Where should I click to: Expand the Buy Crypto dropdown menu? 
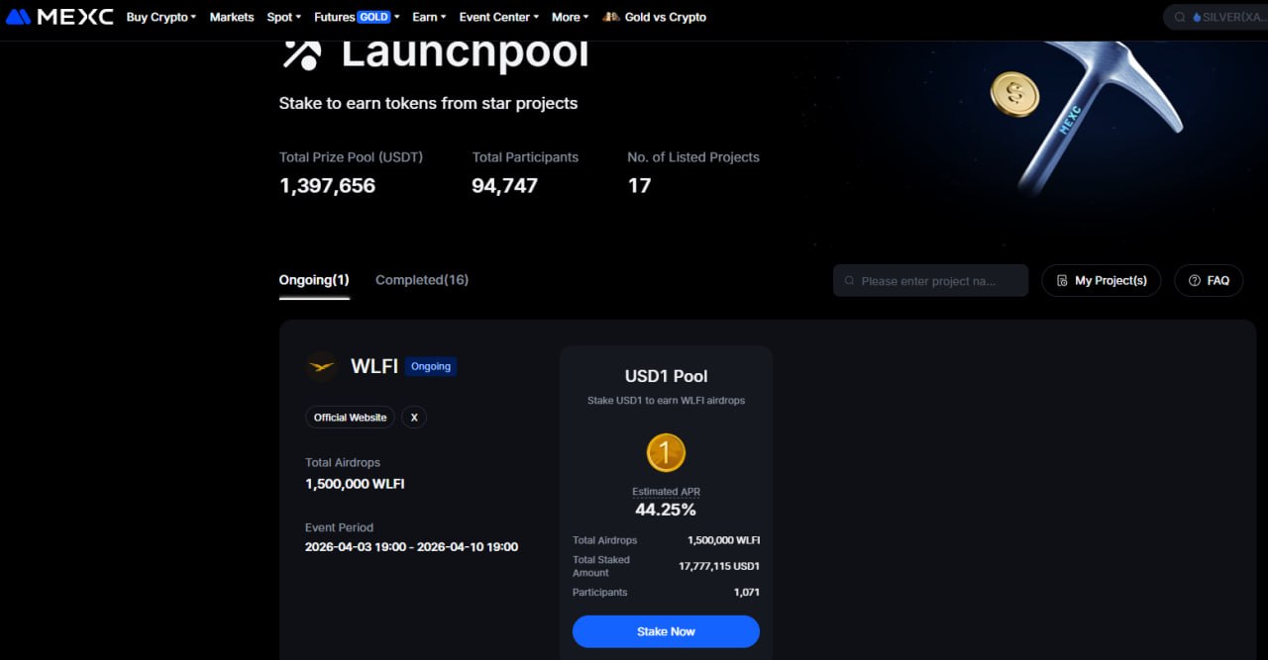(161, 17)
